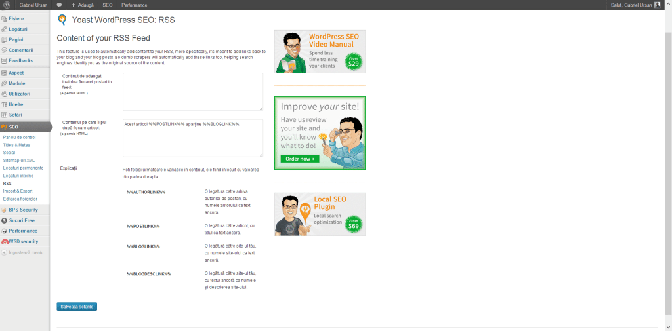Click the Order now button in the ad
This screenshot has height=331, width=672.
[300, 159]
